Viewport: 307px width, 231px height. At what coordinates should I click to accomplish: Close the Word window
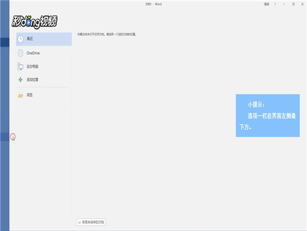302,4
